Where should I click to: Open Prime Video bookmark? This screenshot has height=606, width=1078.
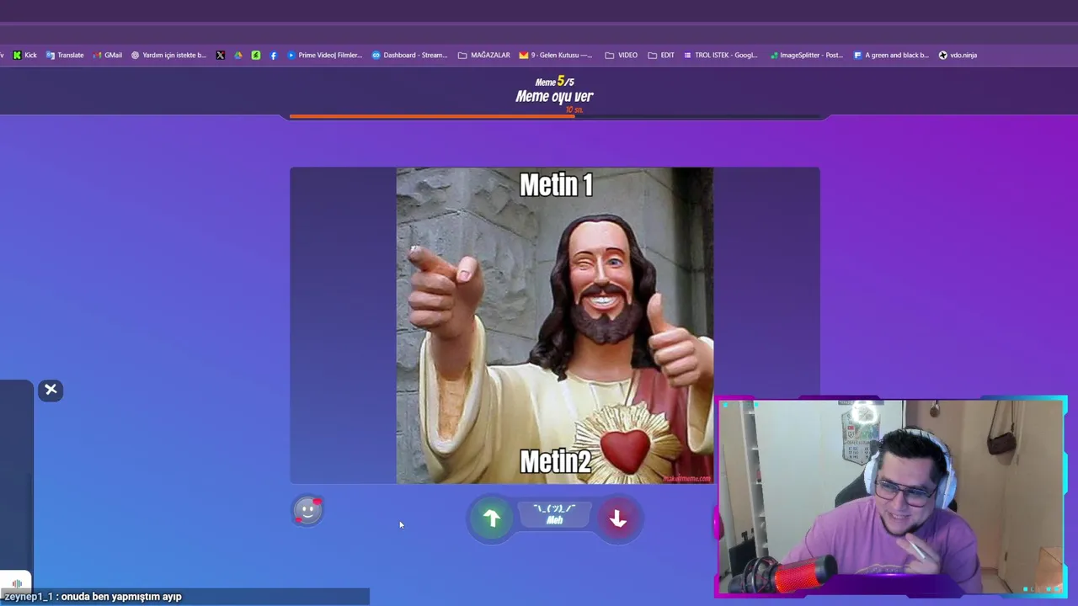click(x=324, y=56)
